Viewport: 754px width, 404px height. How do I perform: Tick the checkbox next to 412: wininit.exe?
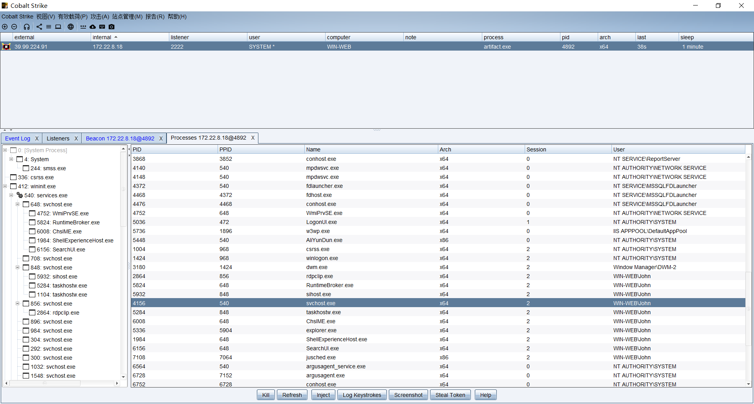click(x=13, y=186)
